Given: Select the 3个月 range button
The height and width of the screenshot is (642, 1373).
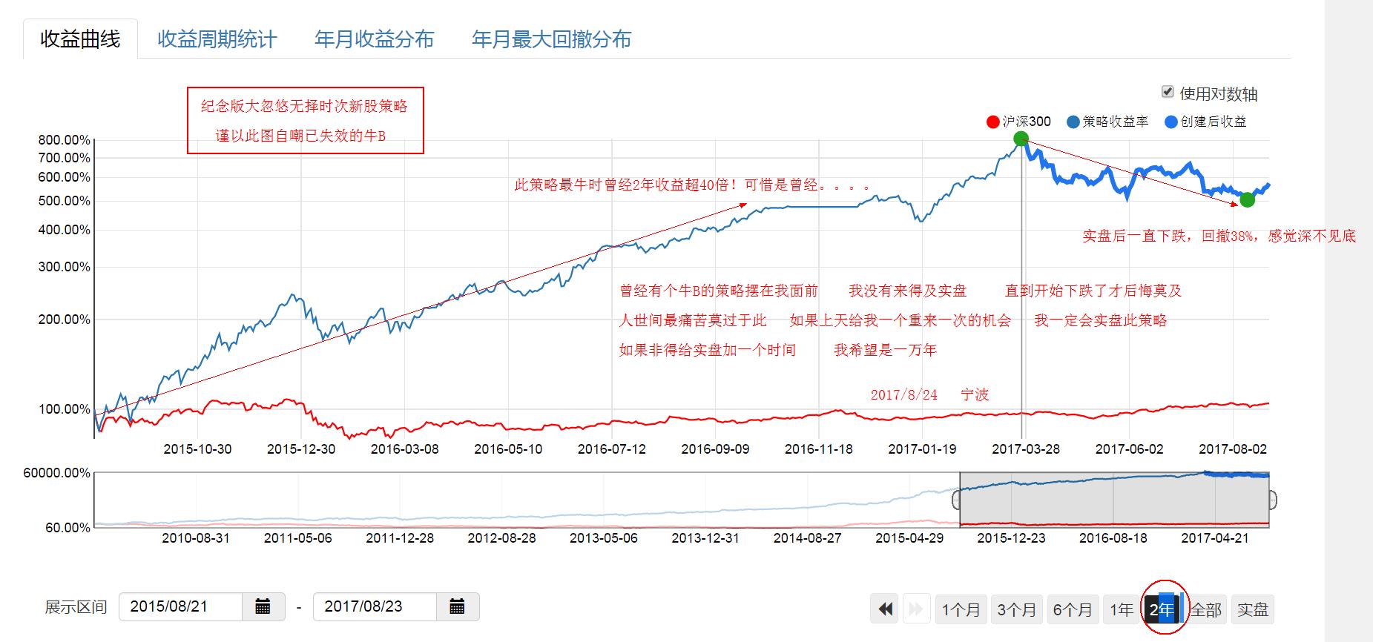Looking at the screenshot, I should pos(1016,609).
